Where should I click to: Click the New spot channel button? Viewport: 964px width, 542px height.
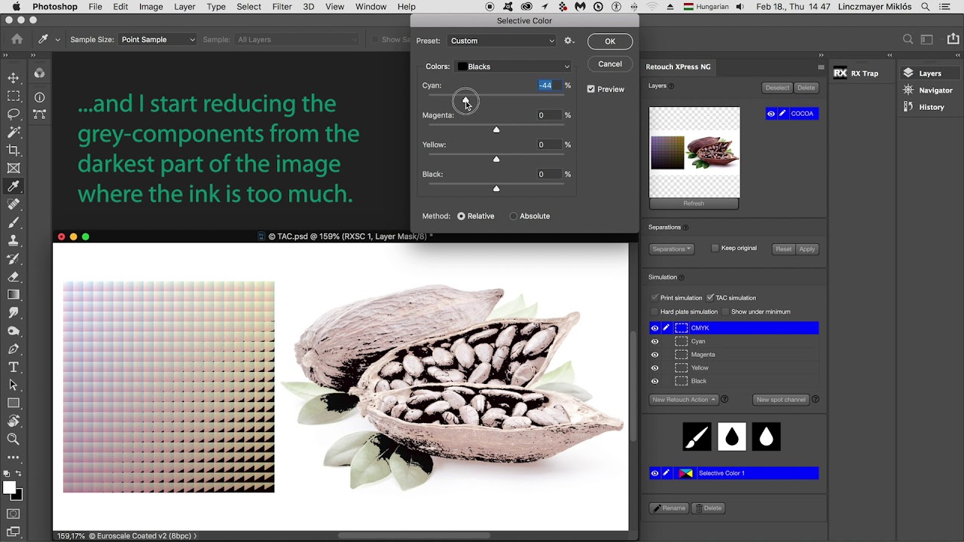coord(781,400)
